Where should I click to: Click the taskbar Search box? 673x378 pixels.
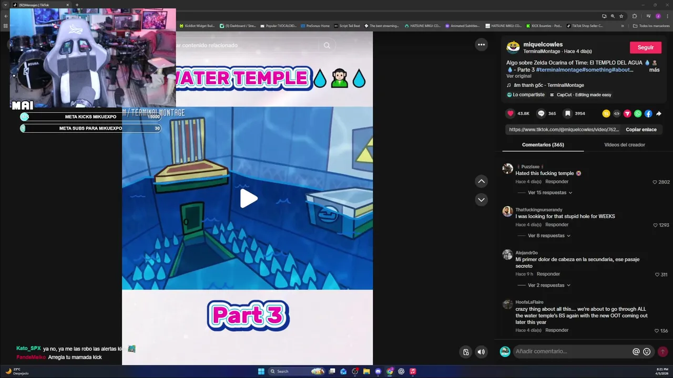click(x=297, y=371)
